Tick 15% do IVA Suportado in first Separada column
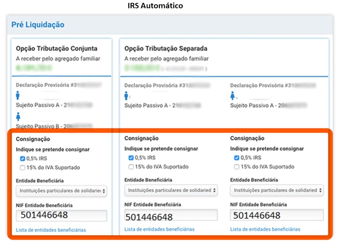 coord(131,167)
